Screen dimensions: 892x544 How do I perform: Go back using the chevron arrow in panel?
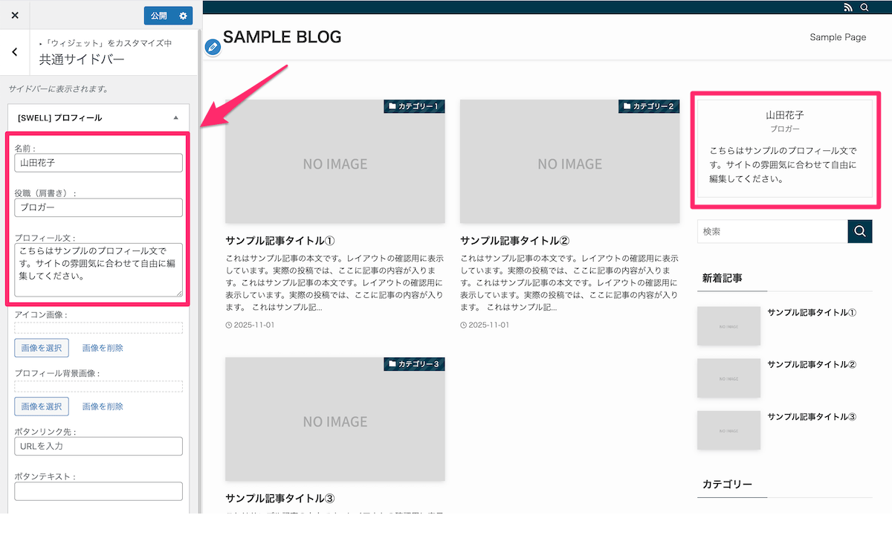[14, 51]
